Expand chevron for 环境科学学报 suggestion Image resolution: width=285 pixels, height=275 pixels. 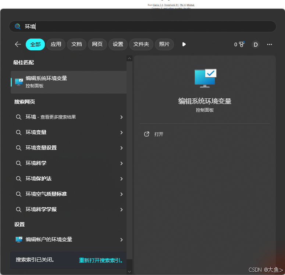pos(121,210)
